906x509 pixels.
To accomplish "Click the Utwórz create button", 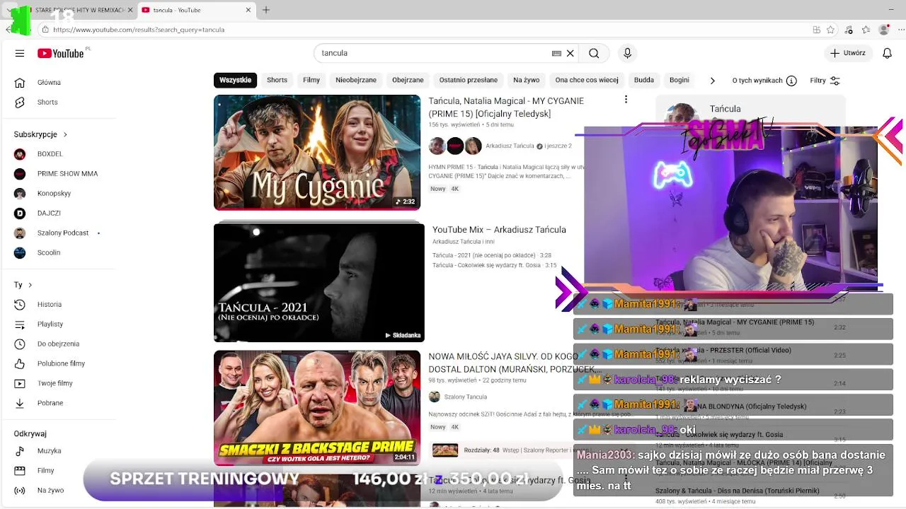I will (x=848, y=53).
